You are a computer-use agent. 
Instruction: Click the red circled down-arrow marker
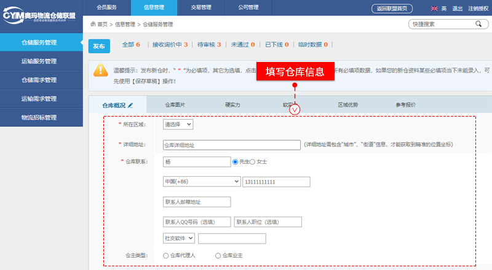point(295,110)
